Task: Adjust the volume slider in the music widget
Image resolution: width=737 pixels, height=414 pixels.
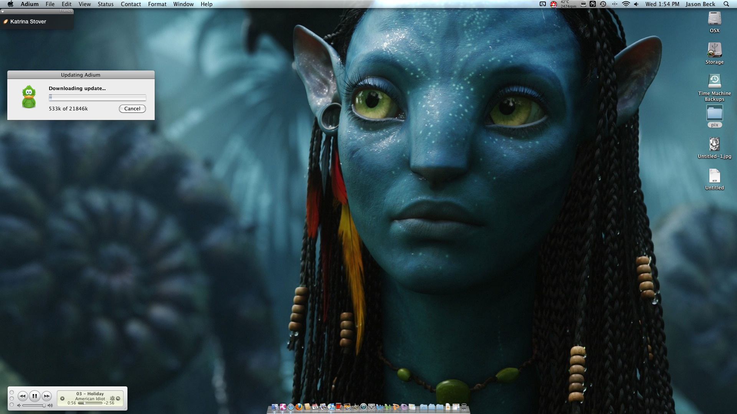Action: click(x=33, y=405)
